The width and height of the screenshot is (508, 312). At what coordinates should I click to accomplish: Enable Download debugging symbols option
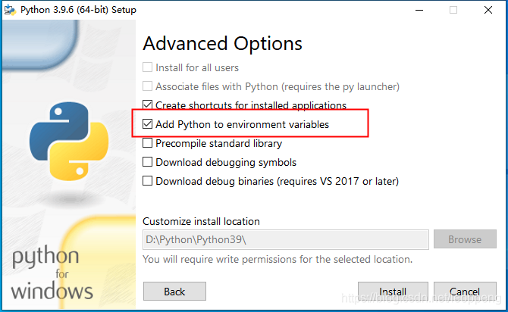click(x=148, y=162)
